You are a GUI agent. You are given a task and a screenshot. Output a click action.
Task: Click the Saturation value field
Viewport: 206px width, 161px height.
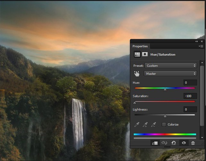click(x=190, y=96)
